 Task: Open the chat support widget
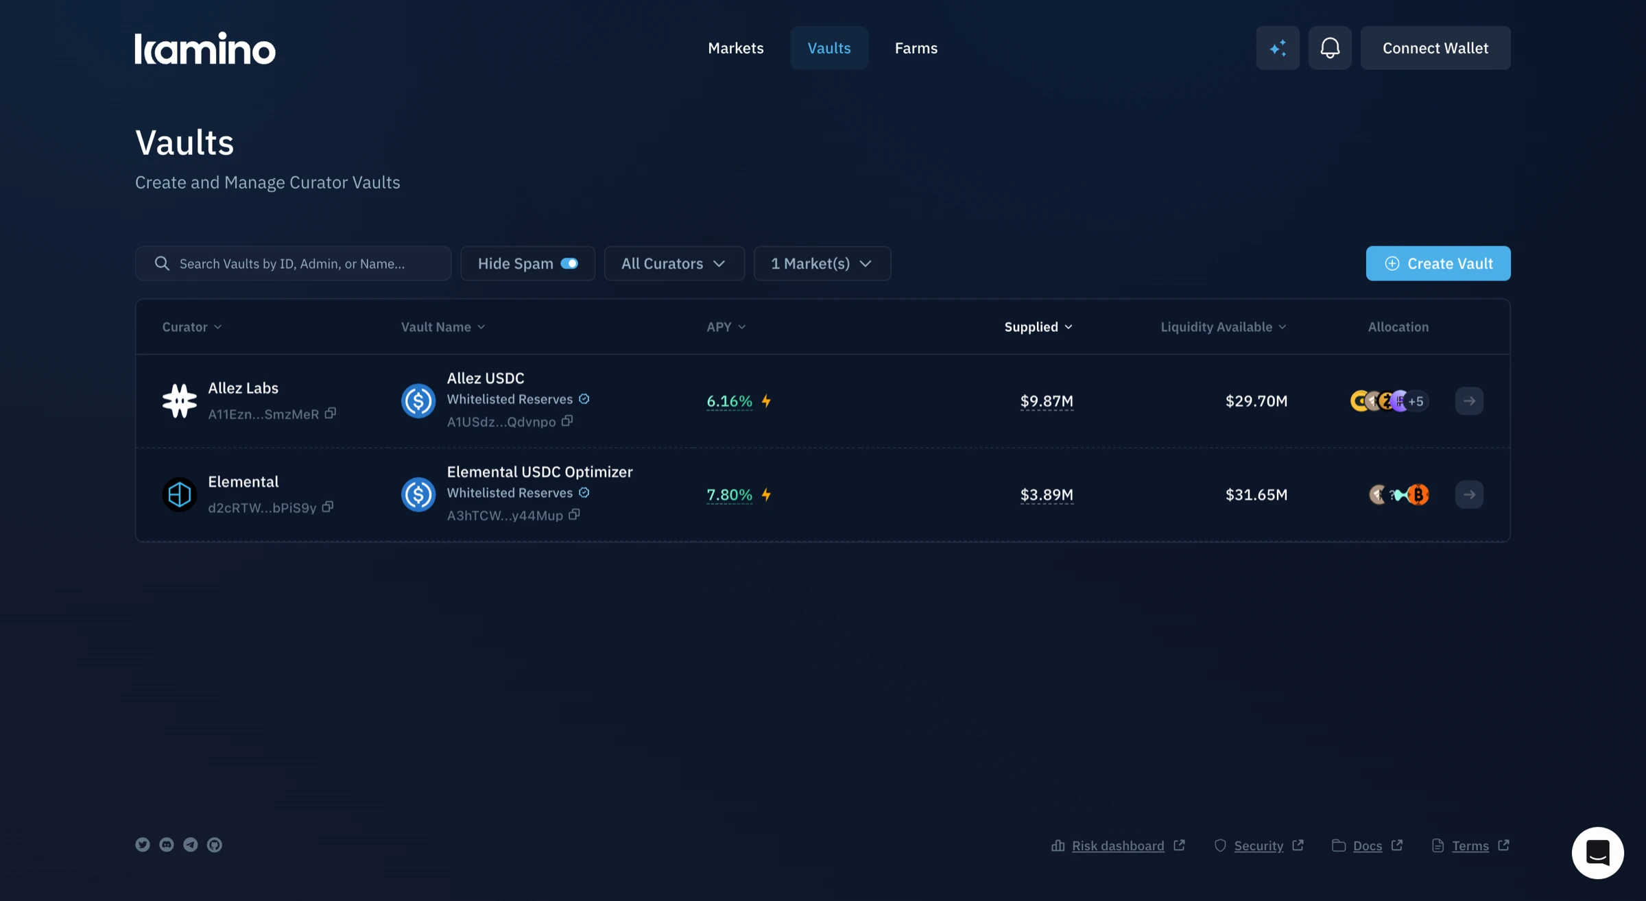[x=1597, y=852]
